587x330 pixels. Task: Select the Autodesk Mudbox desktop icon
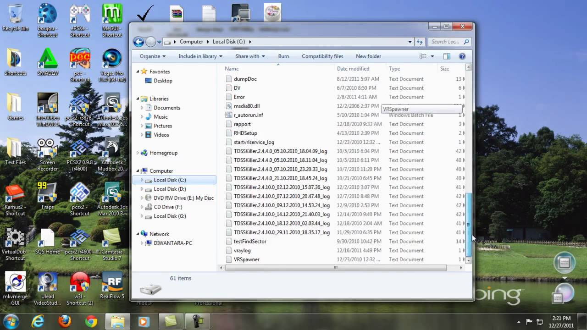pyautogui.click(x=112, y=154)
